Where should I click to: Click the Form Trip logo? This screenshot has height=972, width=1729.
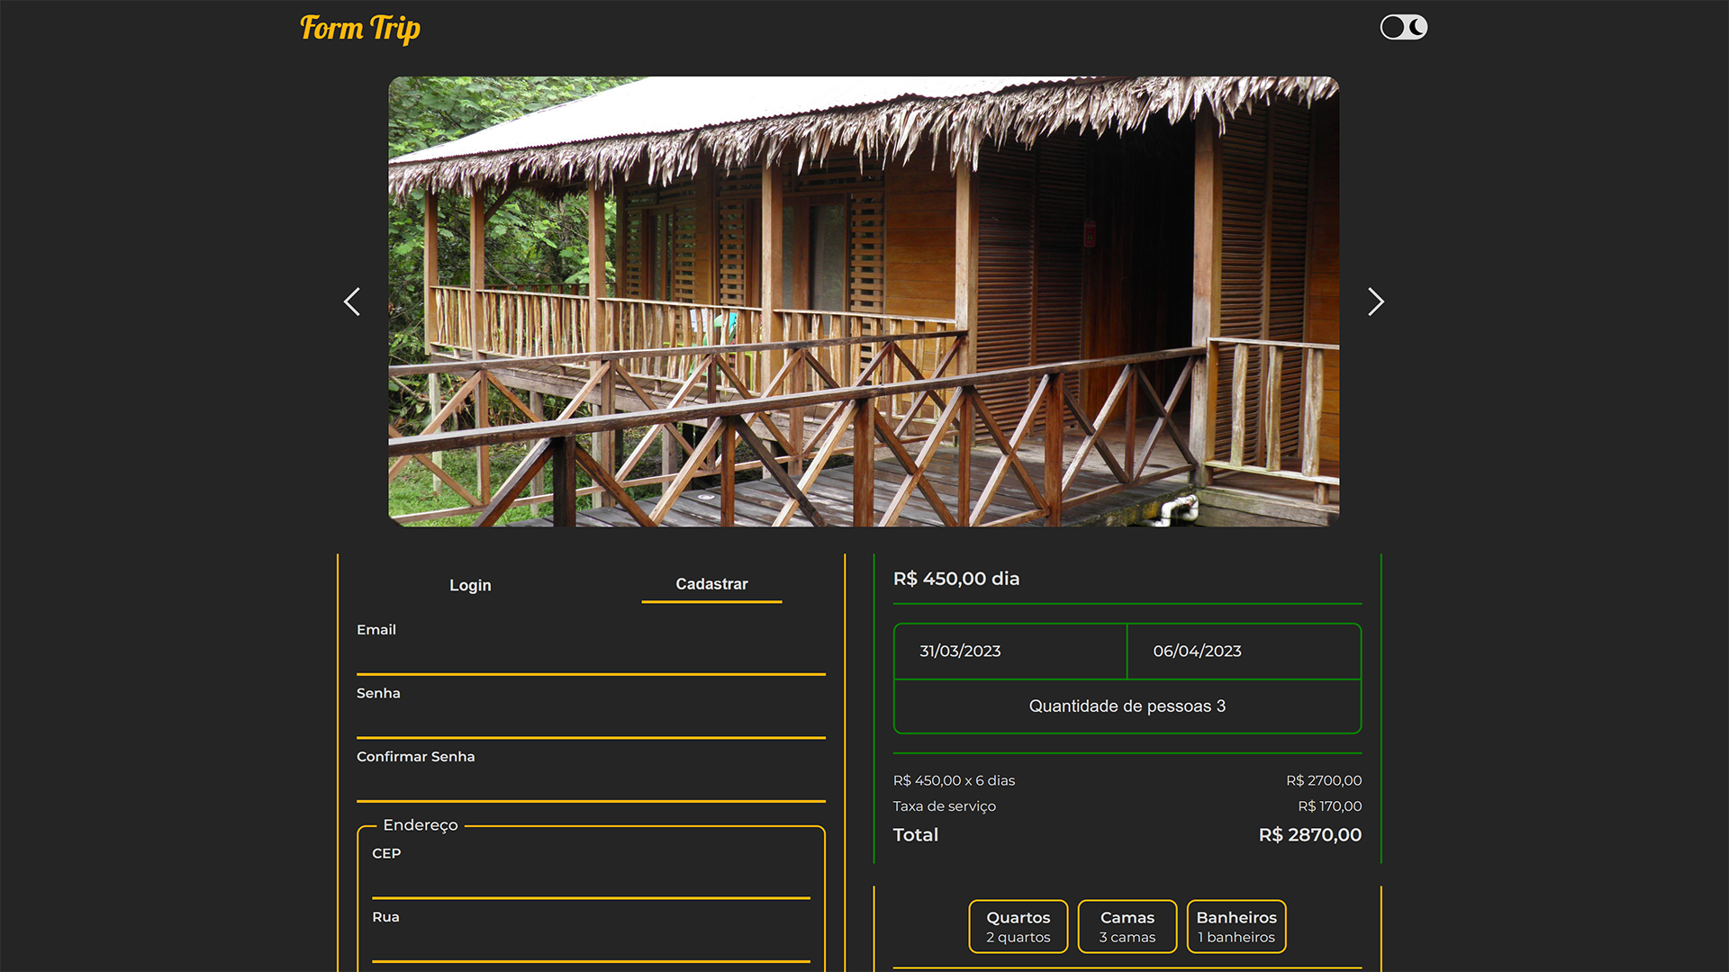click(360, 29)
